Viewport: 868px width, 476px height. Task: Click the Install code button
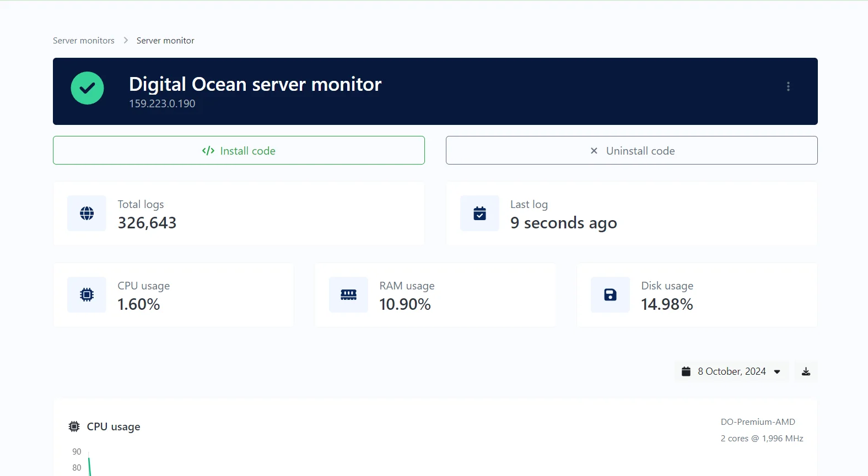pyautogui.click(x=239, y=150)
